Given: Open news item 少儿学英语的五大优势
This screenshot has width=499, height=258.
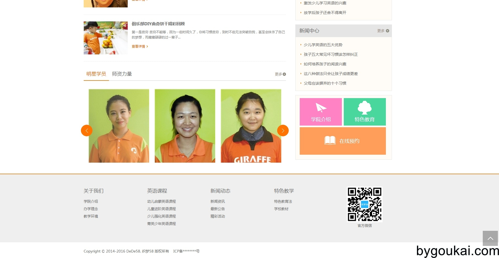Looking at the screenshot, I should click(323, 45).
